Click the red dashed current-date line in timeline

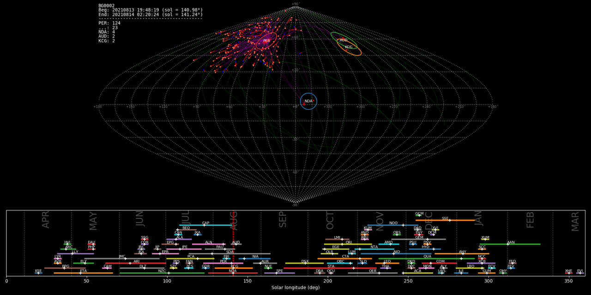coord(233,243)
